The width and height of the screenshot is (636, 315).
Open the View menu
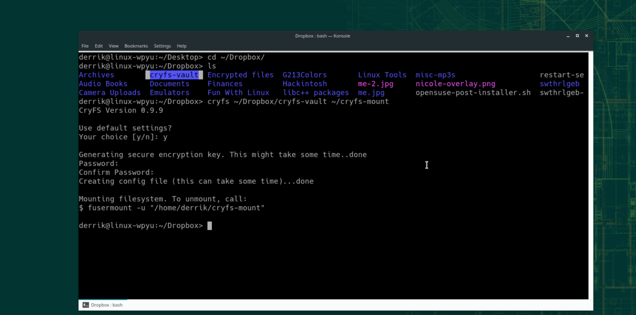point(113,46)
